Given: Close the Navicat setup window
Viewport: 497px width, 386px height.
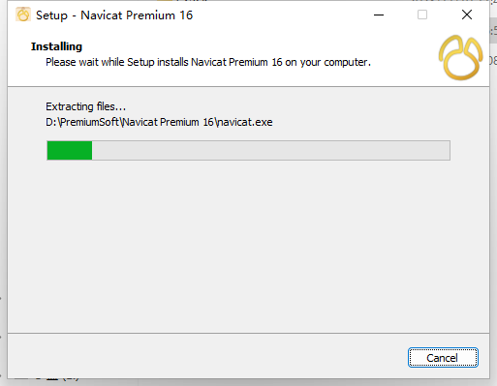Looking at the screenshot, I should click(x=467, y=15).
